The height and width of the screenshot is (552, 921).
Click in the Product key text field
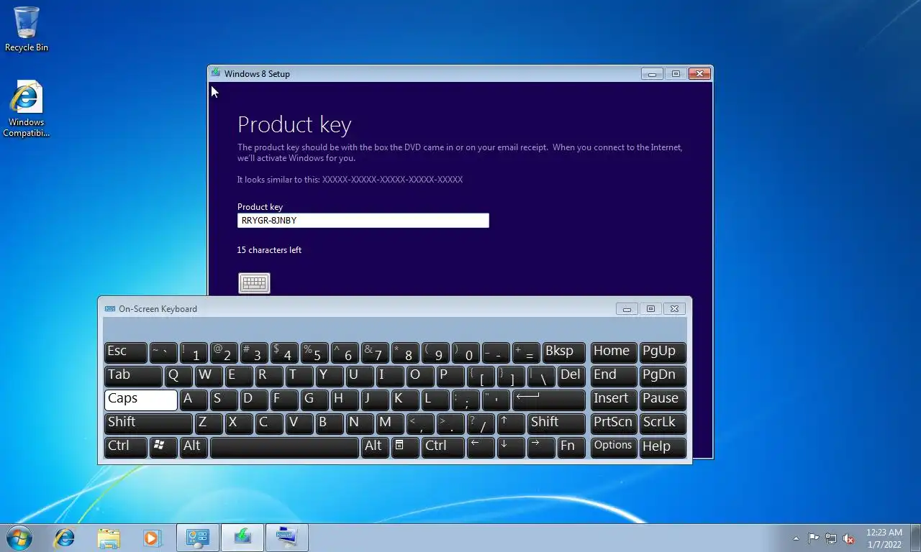pyautogui.click(x=363, y=221)
